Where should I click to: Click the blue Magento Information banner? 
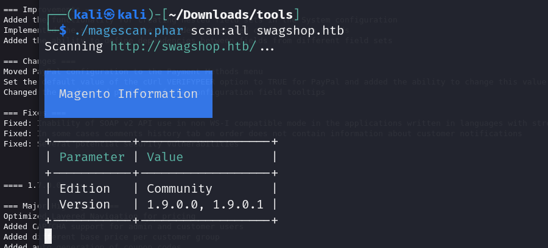click(x=128, y=94)
